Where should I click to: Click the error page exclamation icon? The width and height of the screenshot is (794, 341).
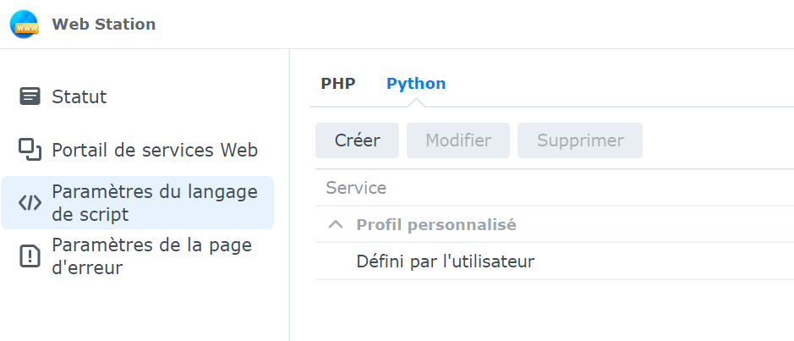(30, 256)
